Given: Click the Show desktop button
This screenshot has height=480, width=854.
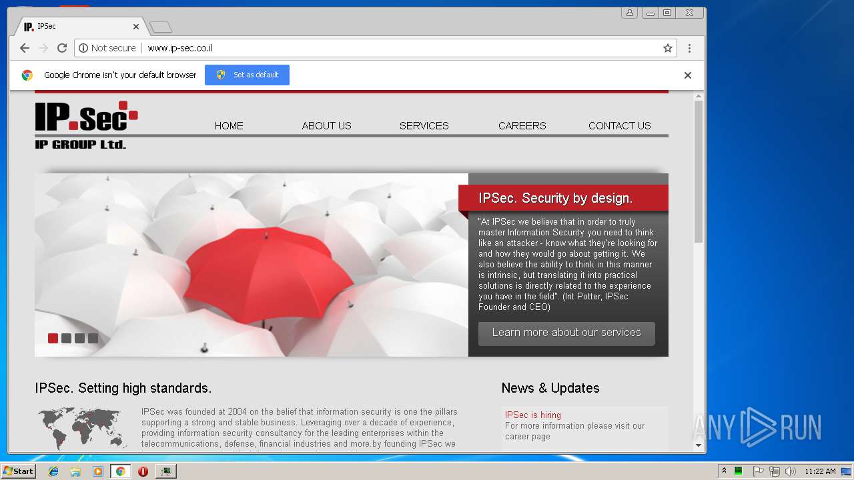Looking at the screenshot, I should click(847, 471).
